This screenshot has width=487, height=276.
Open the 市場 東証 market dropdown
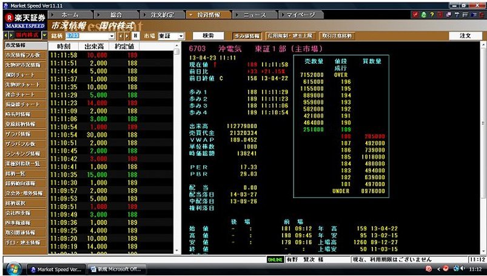click(x=181, y=36)
